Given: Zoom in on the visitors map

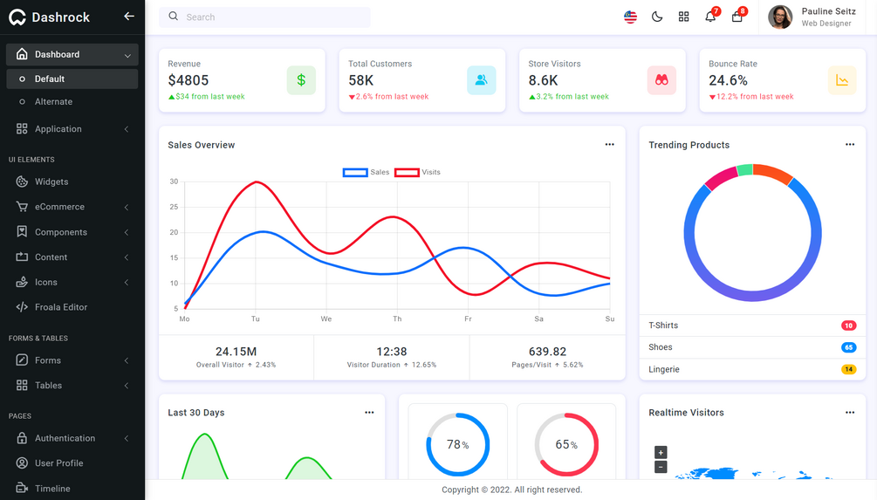Looking at the screenshot, I should coord(661,452).
